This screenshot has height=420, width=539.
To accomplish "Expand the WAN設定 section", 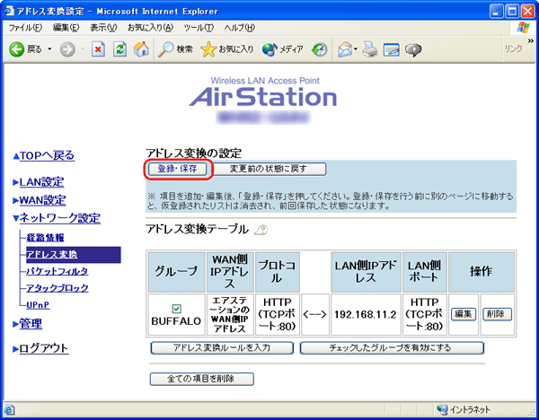I will (x=42, y=200).
